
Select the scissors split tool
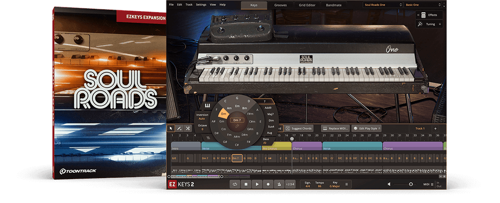click(187, 128)
